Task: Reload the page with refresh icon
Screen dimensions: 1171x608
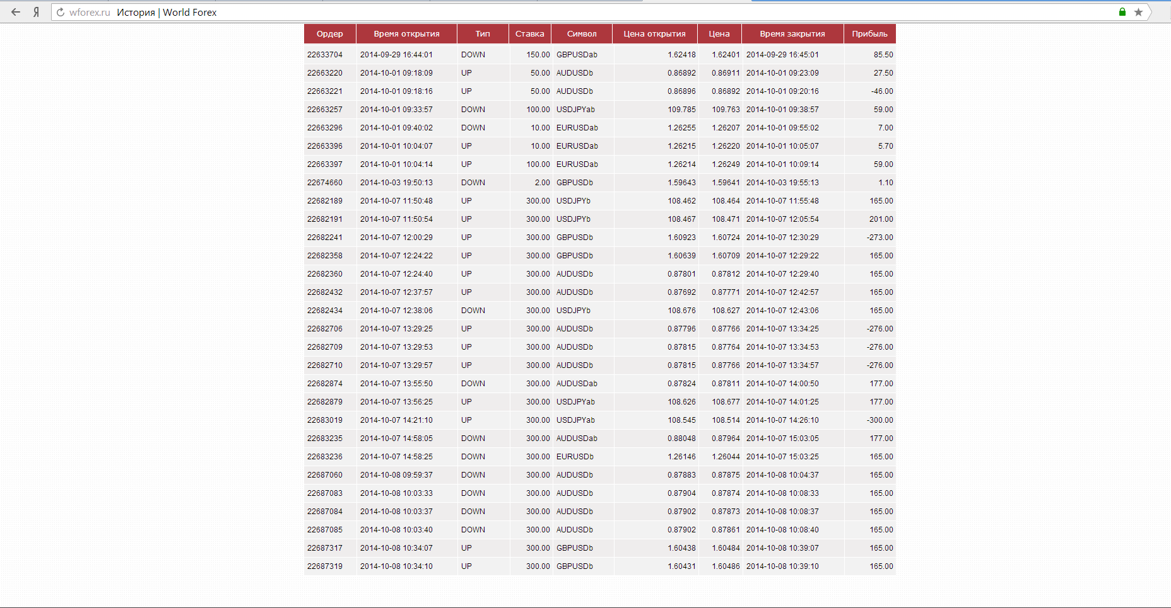Action: pyautogui.click(x=61, y=13)
